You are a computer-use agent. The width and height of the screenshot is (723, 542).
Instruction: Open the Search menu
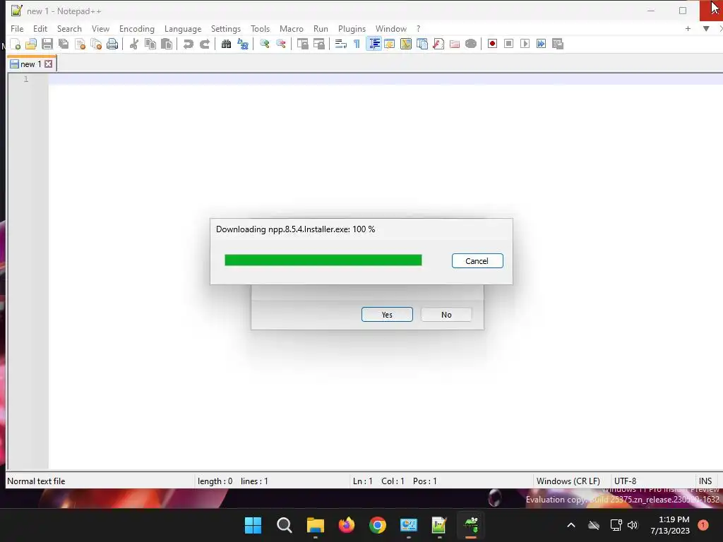point(69,28)
